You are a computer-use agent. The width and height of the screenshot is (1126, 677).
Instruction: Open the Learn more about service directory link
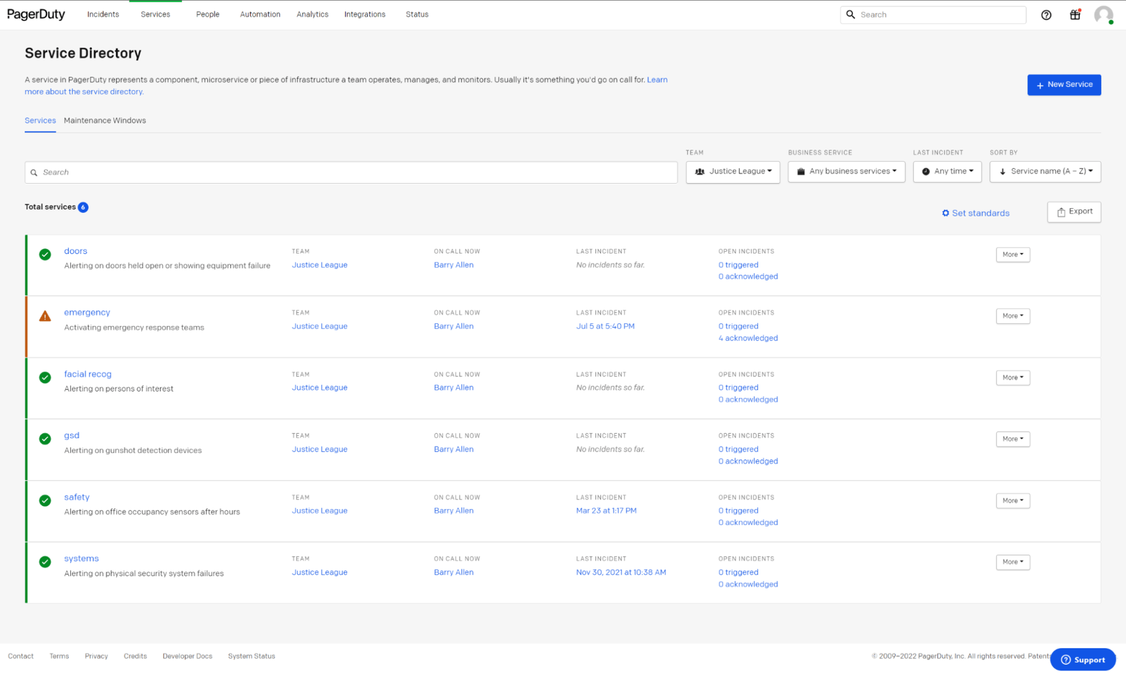click(x=84, y=92)
